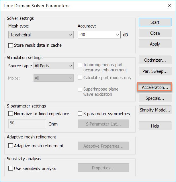Click the Accuracy value field showing -40

coord(97,35)
